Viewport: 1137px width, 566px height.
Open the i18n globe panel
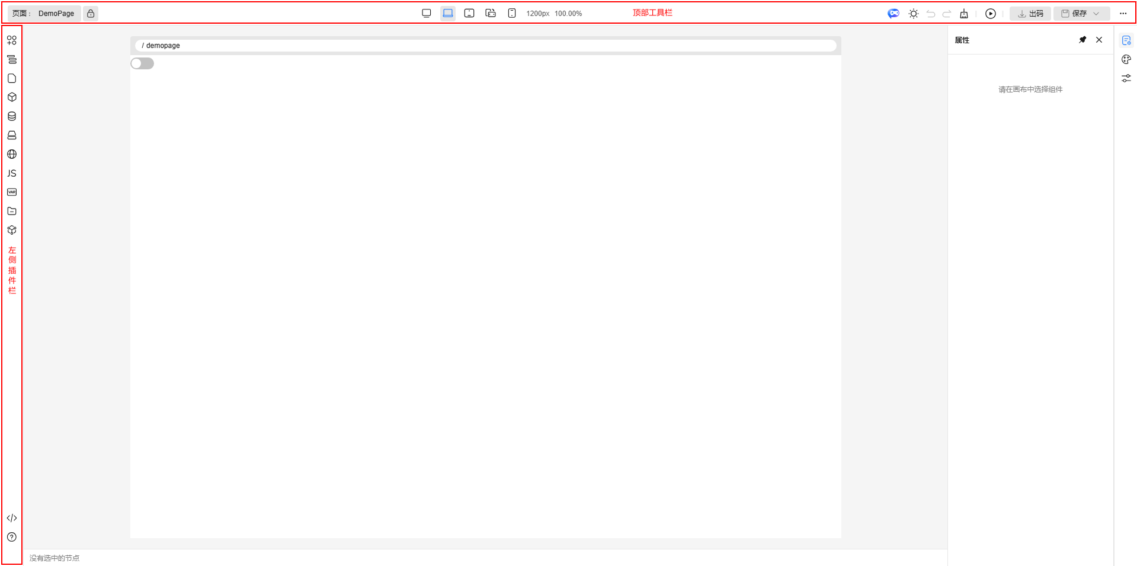(x=12, y=154)
